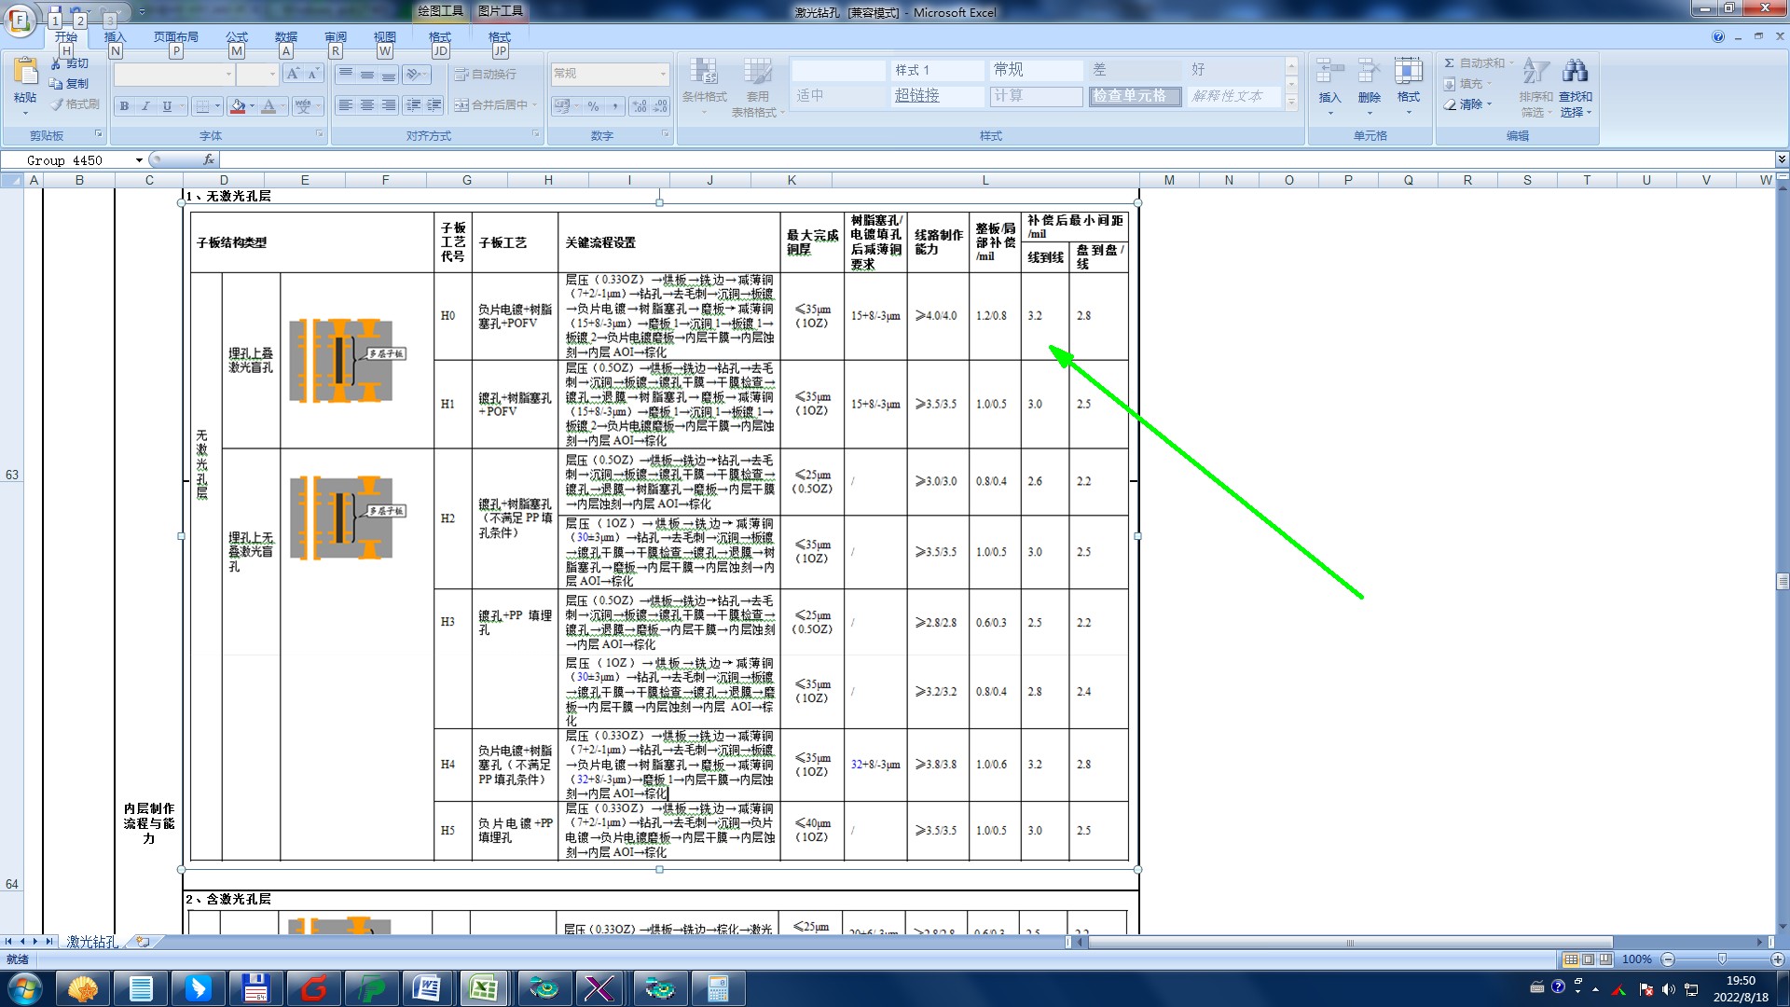Click the Cut scissors icon
This screenshot has width=1790, height=1007.
pos(56,63)
